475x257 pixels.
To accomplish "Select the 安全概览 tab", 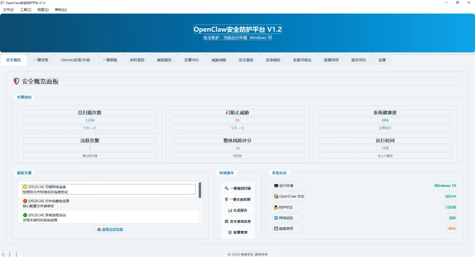I will (14, 60).
